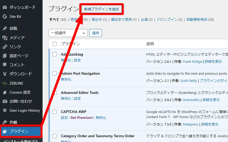Click the envelope icon for お問い合わせ
This screenshot has height=142, width=228.
[5, 101]
